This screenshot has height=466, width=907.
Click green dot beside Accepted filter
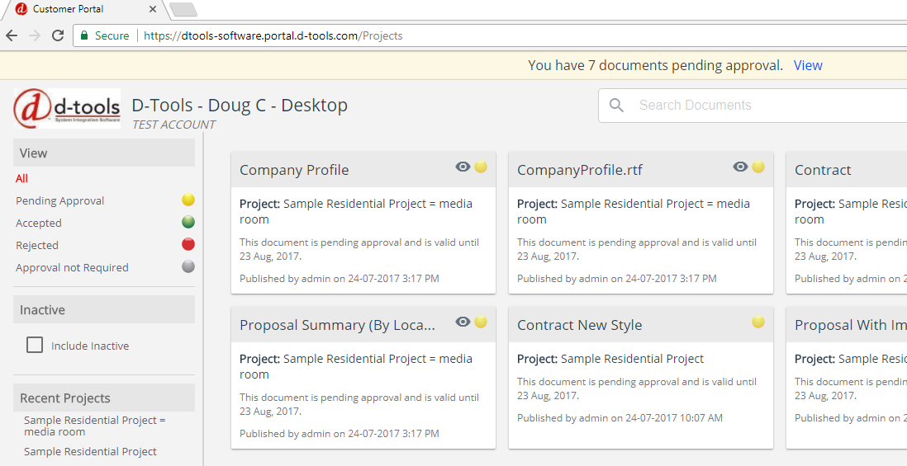pos(188,222)
